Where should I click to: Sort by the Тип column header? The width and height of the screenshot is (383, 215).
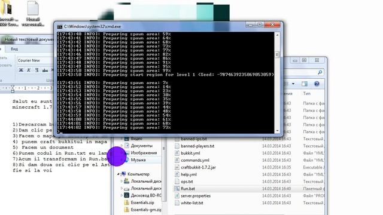[x=307, y=93]
